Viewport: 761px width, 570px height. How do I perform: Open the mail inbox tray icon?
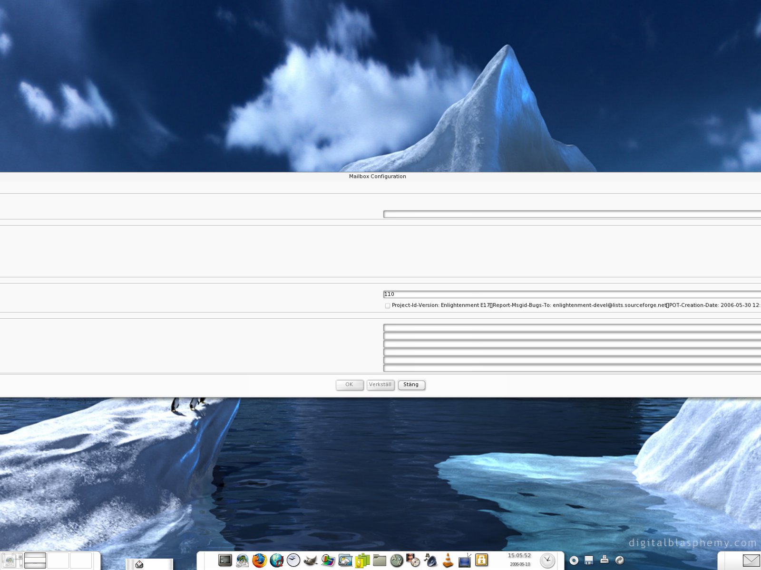tap(139, 564)
